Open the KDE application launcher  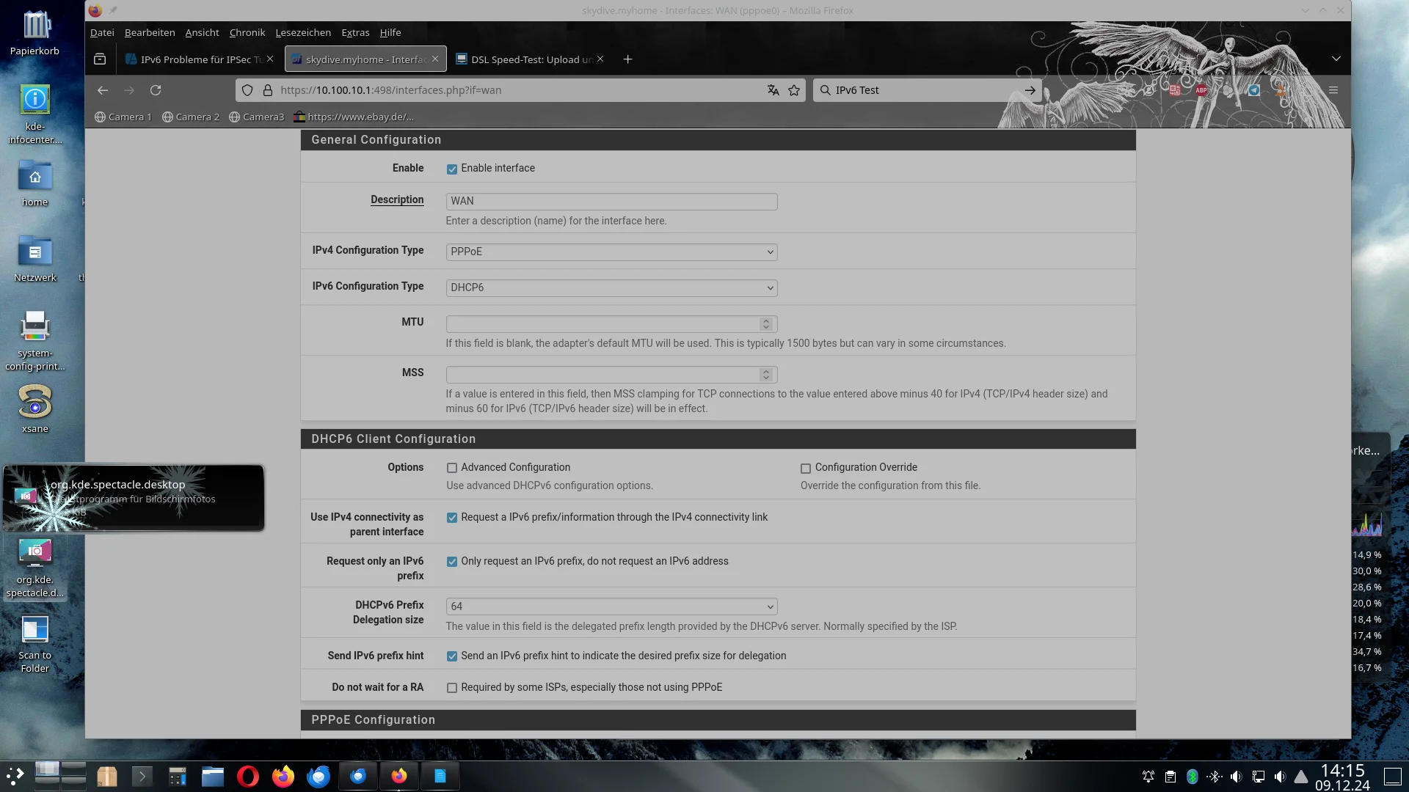(15, 776)
